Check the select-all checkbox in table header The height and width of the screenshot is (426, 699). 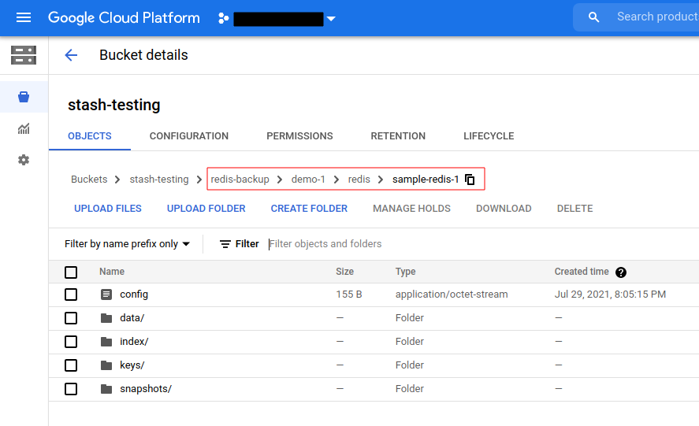point(71,272)
